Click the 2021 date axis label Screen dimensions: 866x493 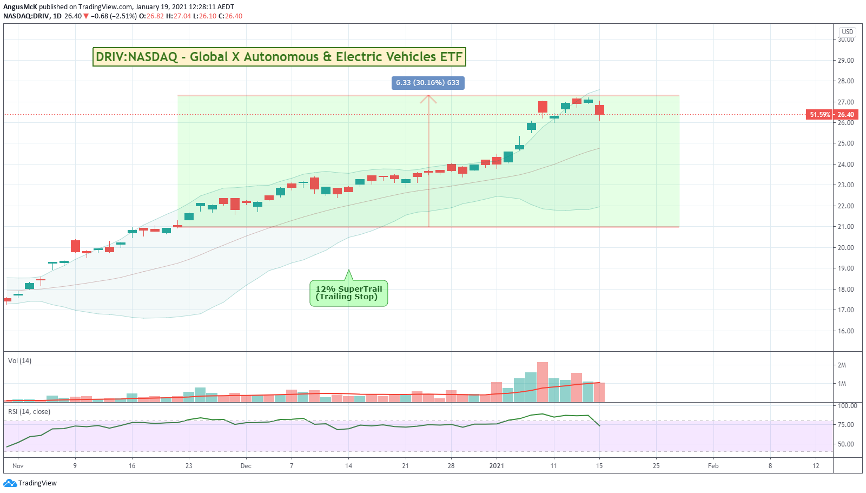[x=497, y=466]
